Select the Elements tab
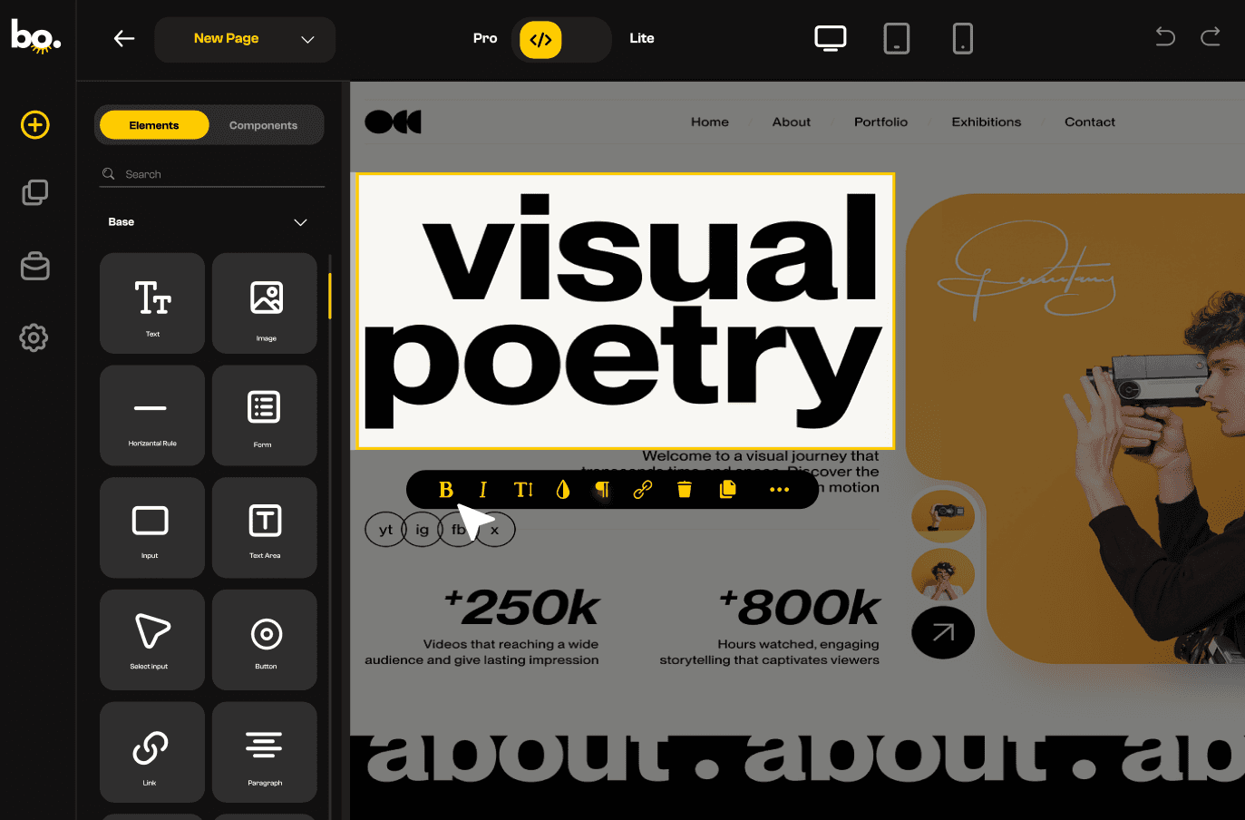Screen dimensions: 1245x820 point(154,125)
